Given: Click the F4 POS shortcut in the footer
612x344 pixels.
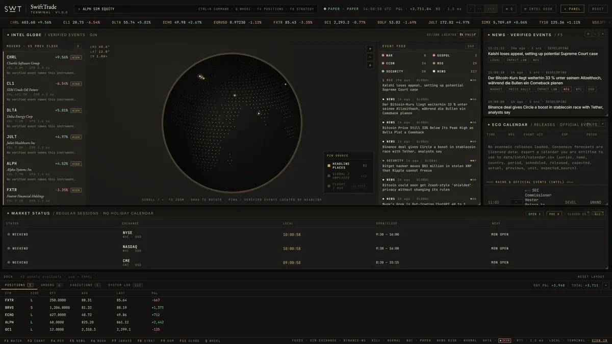Looking at the screenshot, I should click(x=57, y=340).
